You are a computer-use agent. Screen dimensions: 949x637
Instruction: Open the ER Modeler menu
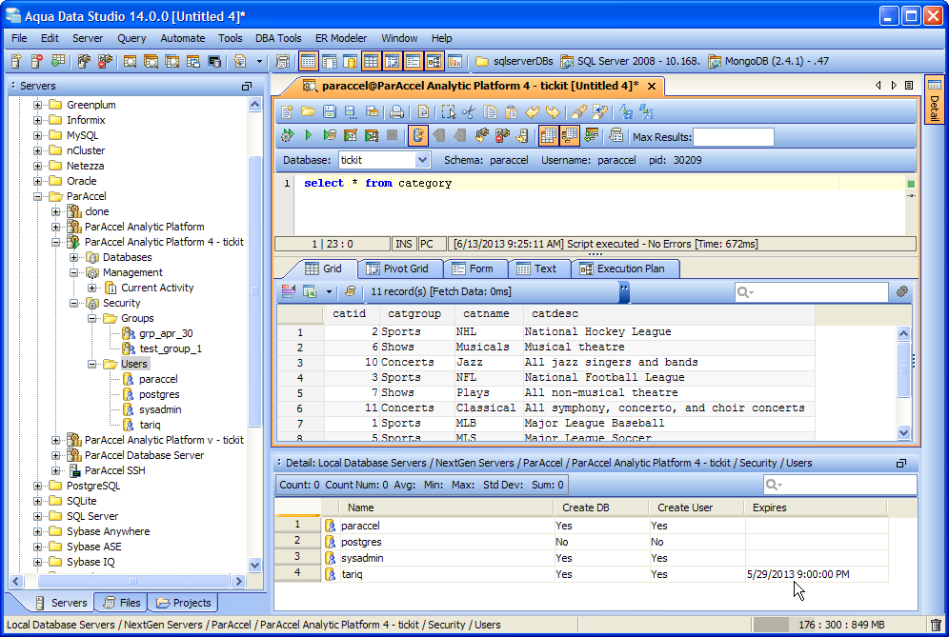coord(341,38)
